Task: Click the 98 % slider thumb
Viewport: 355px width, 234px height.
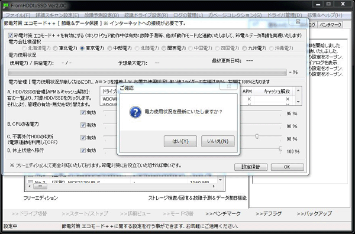Action: pos(257,136)
